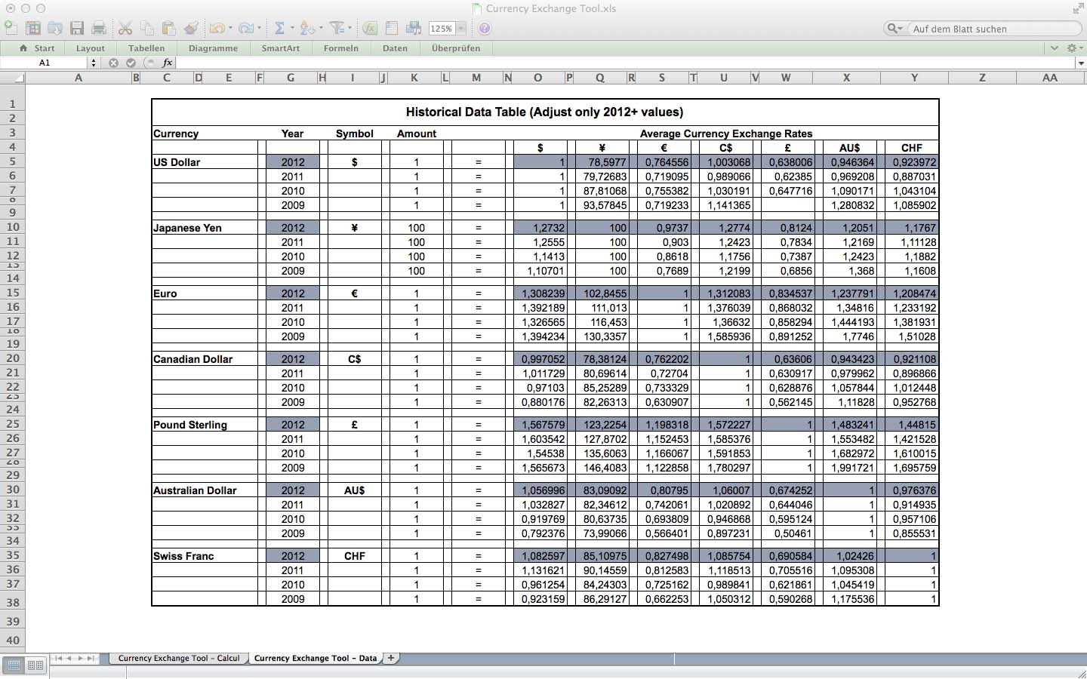Select cell with value 78,5977
Image resolution: width=1087 pixels, height=679 pixels.
(x=602, y=161)
